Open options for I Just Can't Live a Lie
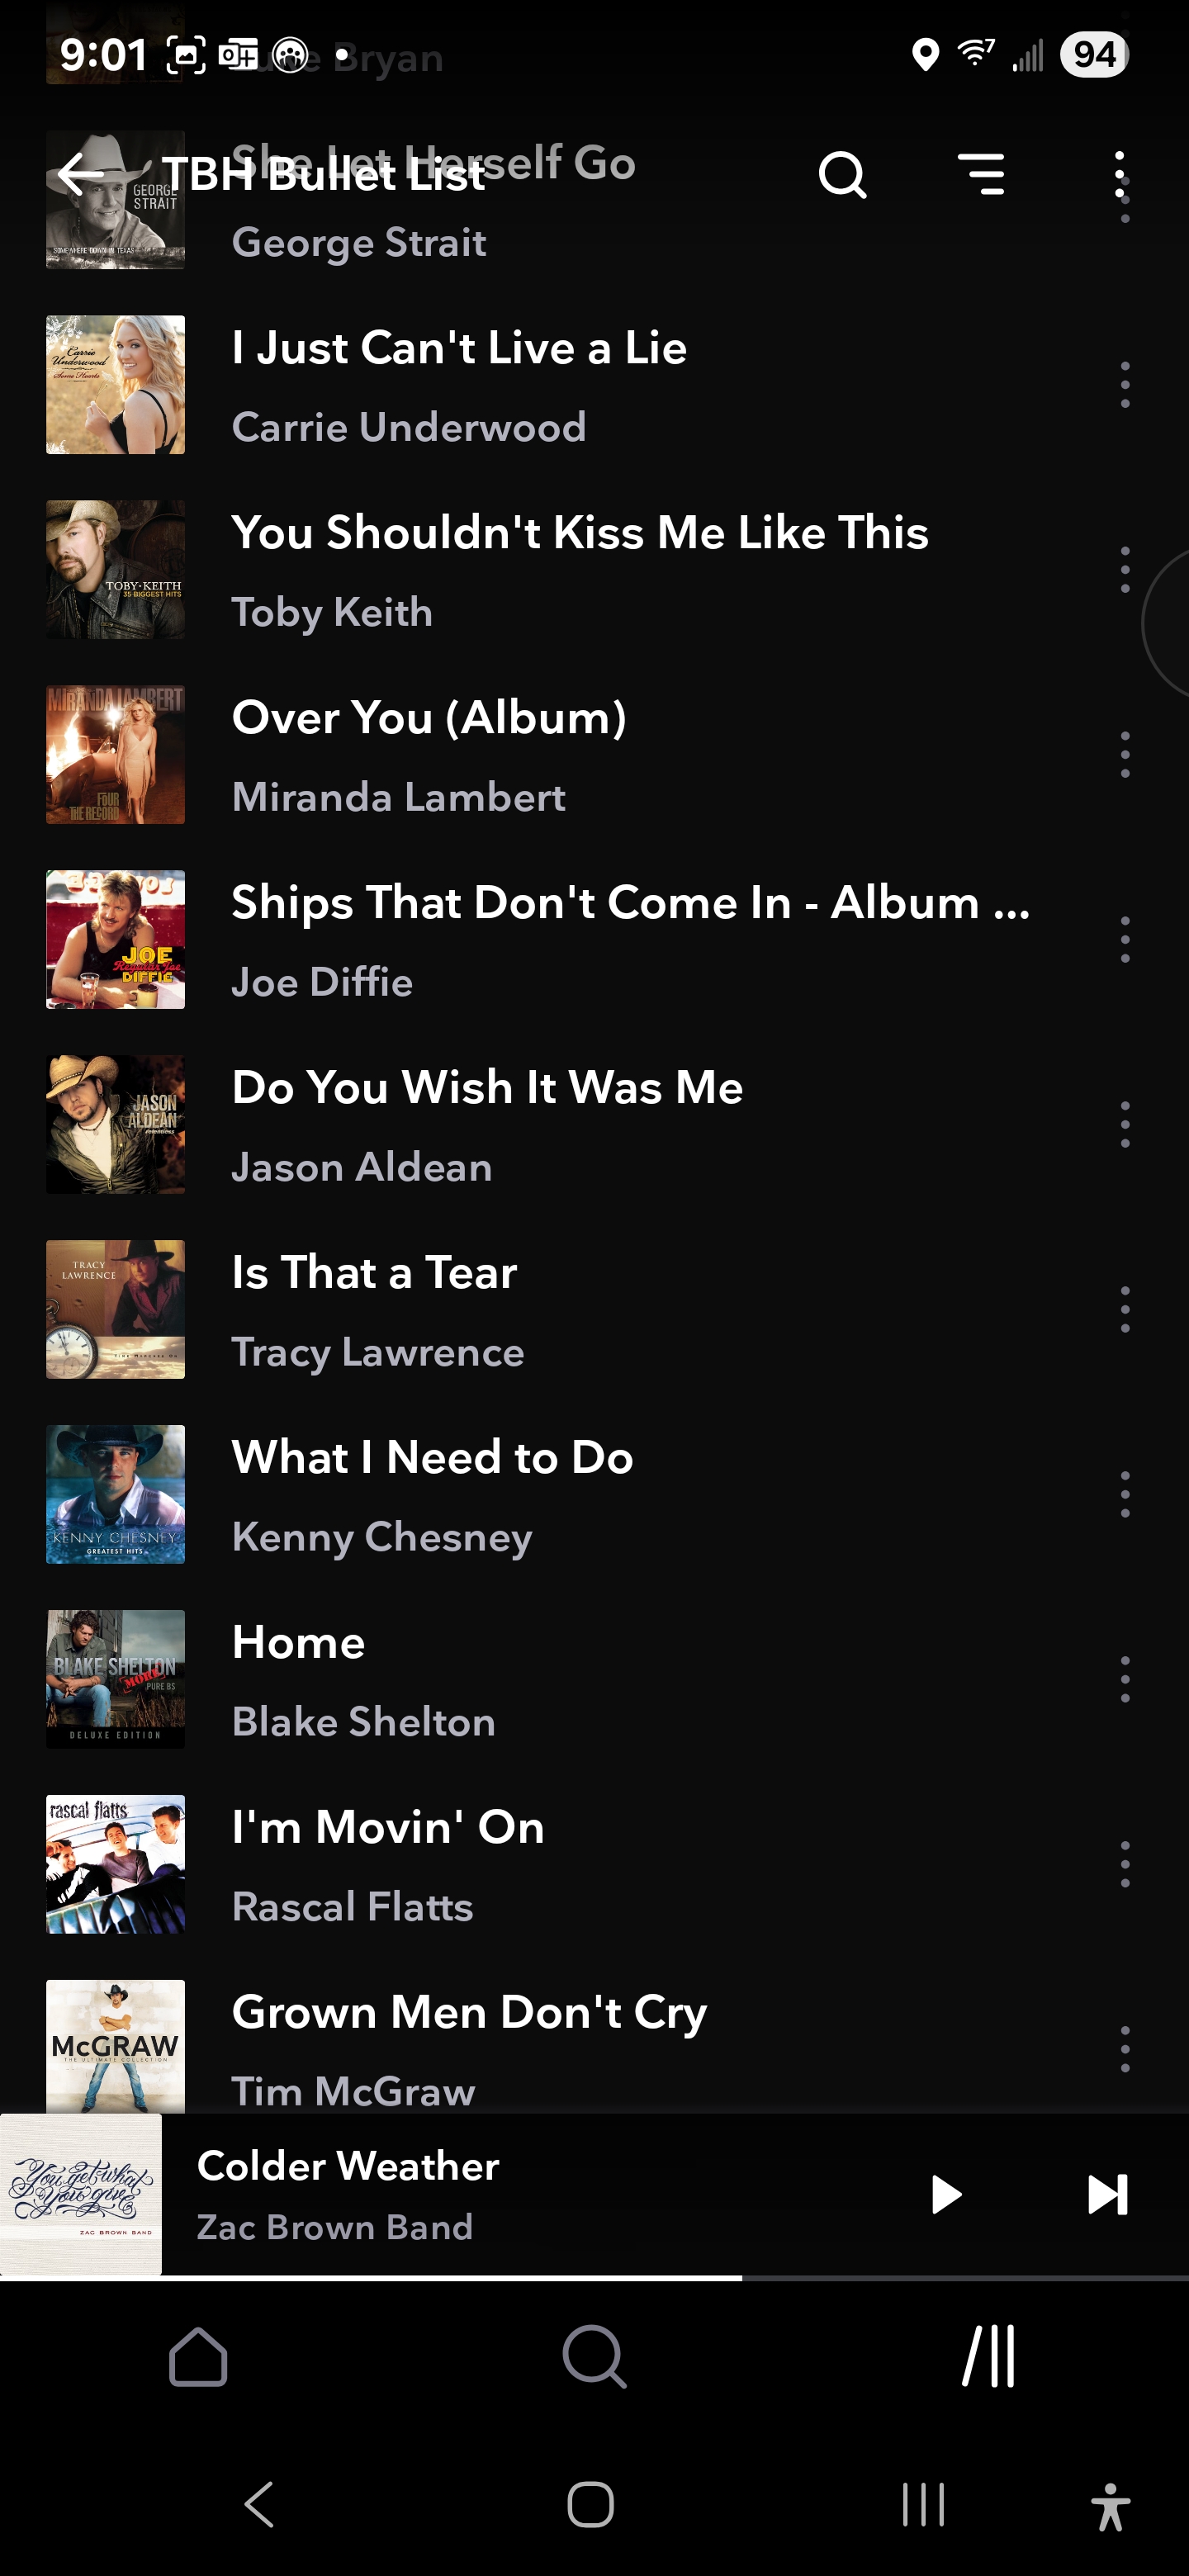This screenshot has height=2576, width=1189. 1125,385
